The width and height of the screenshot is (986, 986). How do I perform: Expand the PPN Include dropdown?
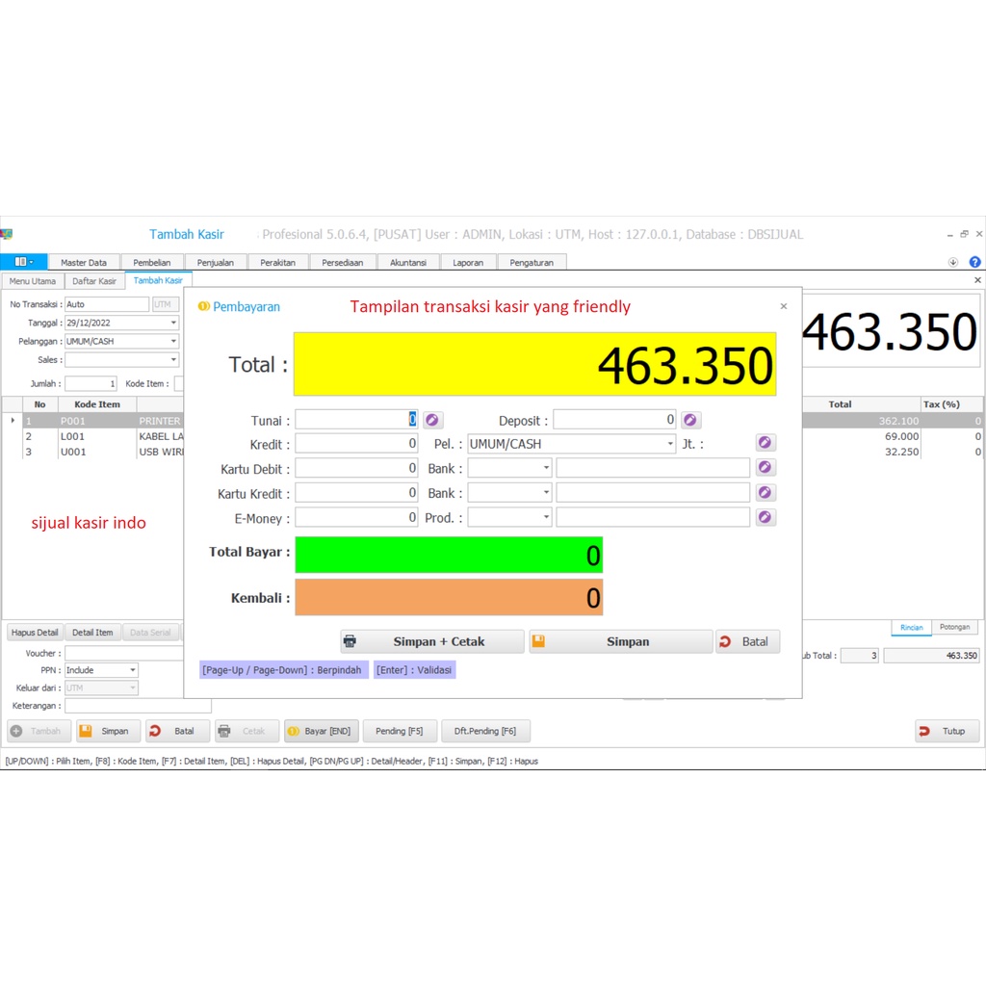133,670
